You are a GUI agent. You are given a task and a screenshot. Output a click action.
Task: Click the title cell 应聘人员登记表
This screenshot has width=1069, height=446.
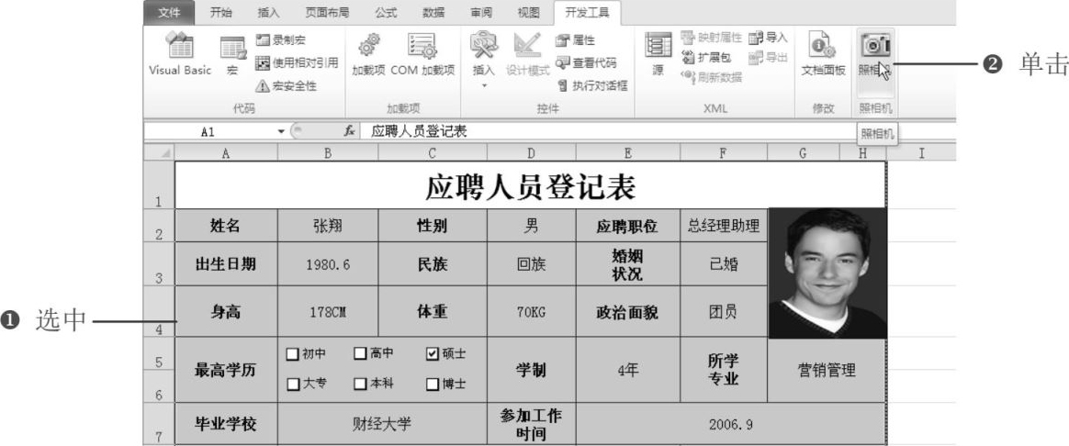(x=531, y=186)
